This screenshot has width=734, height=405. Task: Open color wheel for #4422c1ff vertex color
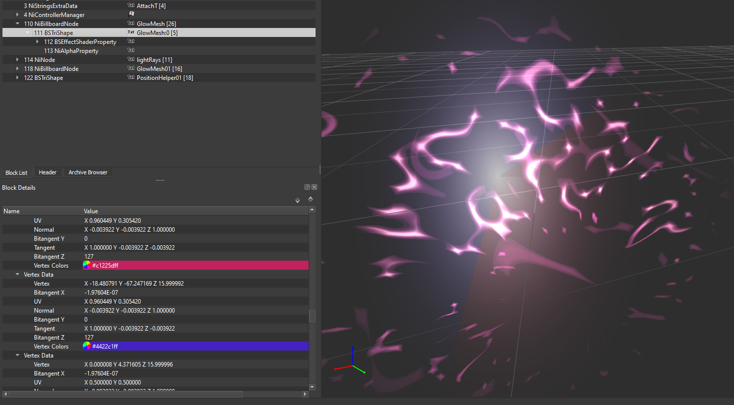87,346
